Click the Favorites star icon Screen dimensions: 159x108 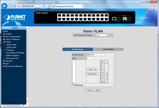pyautogui.click(x=151, y=6)
